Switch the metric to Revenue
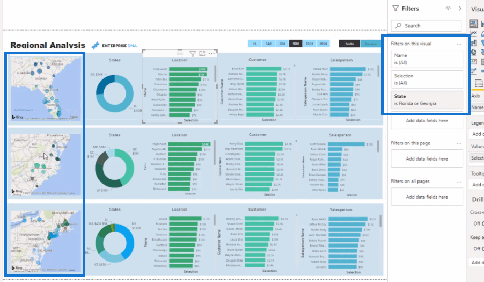The height and width of the screenshot is (282, 484). (x=370, y=44)
